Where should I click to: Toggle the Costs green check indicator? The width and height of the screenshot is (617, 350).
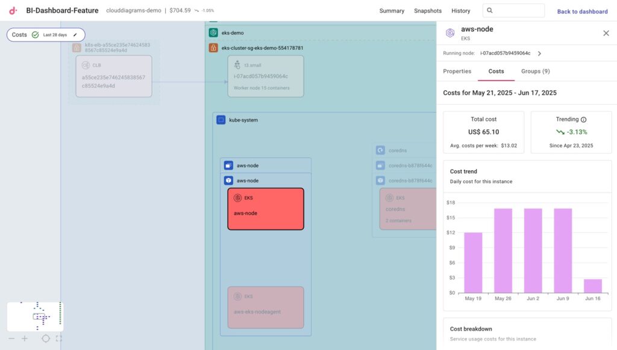click(35, 35)
